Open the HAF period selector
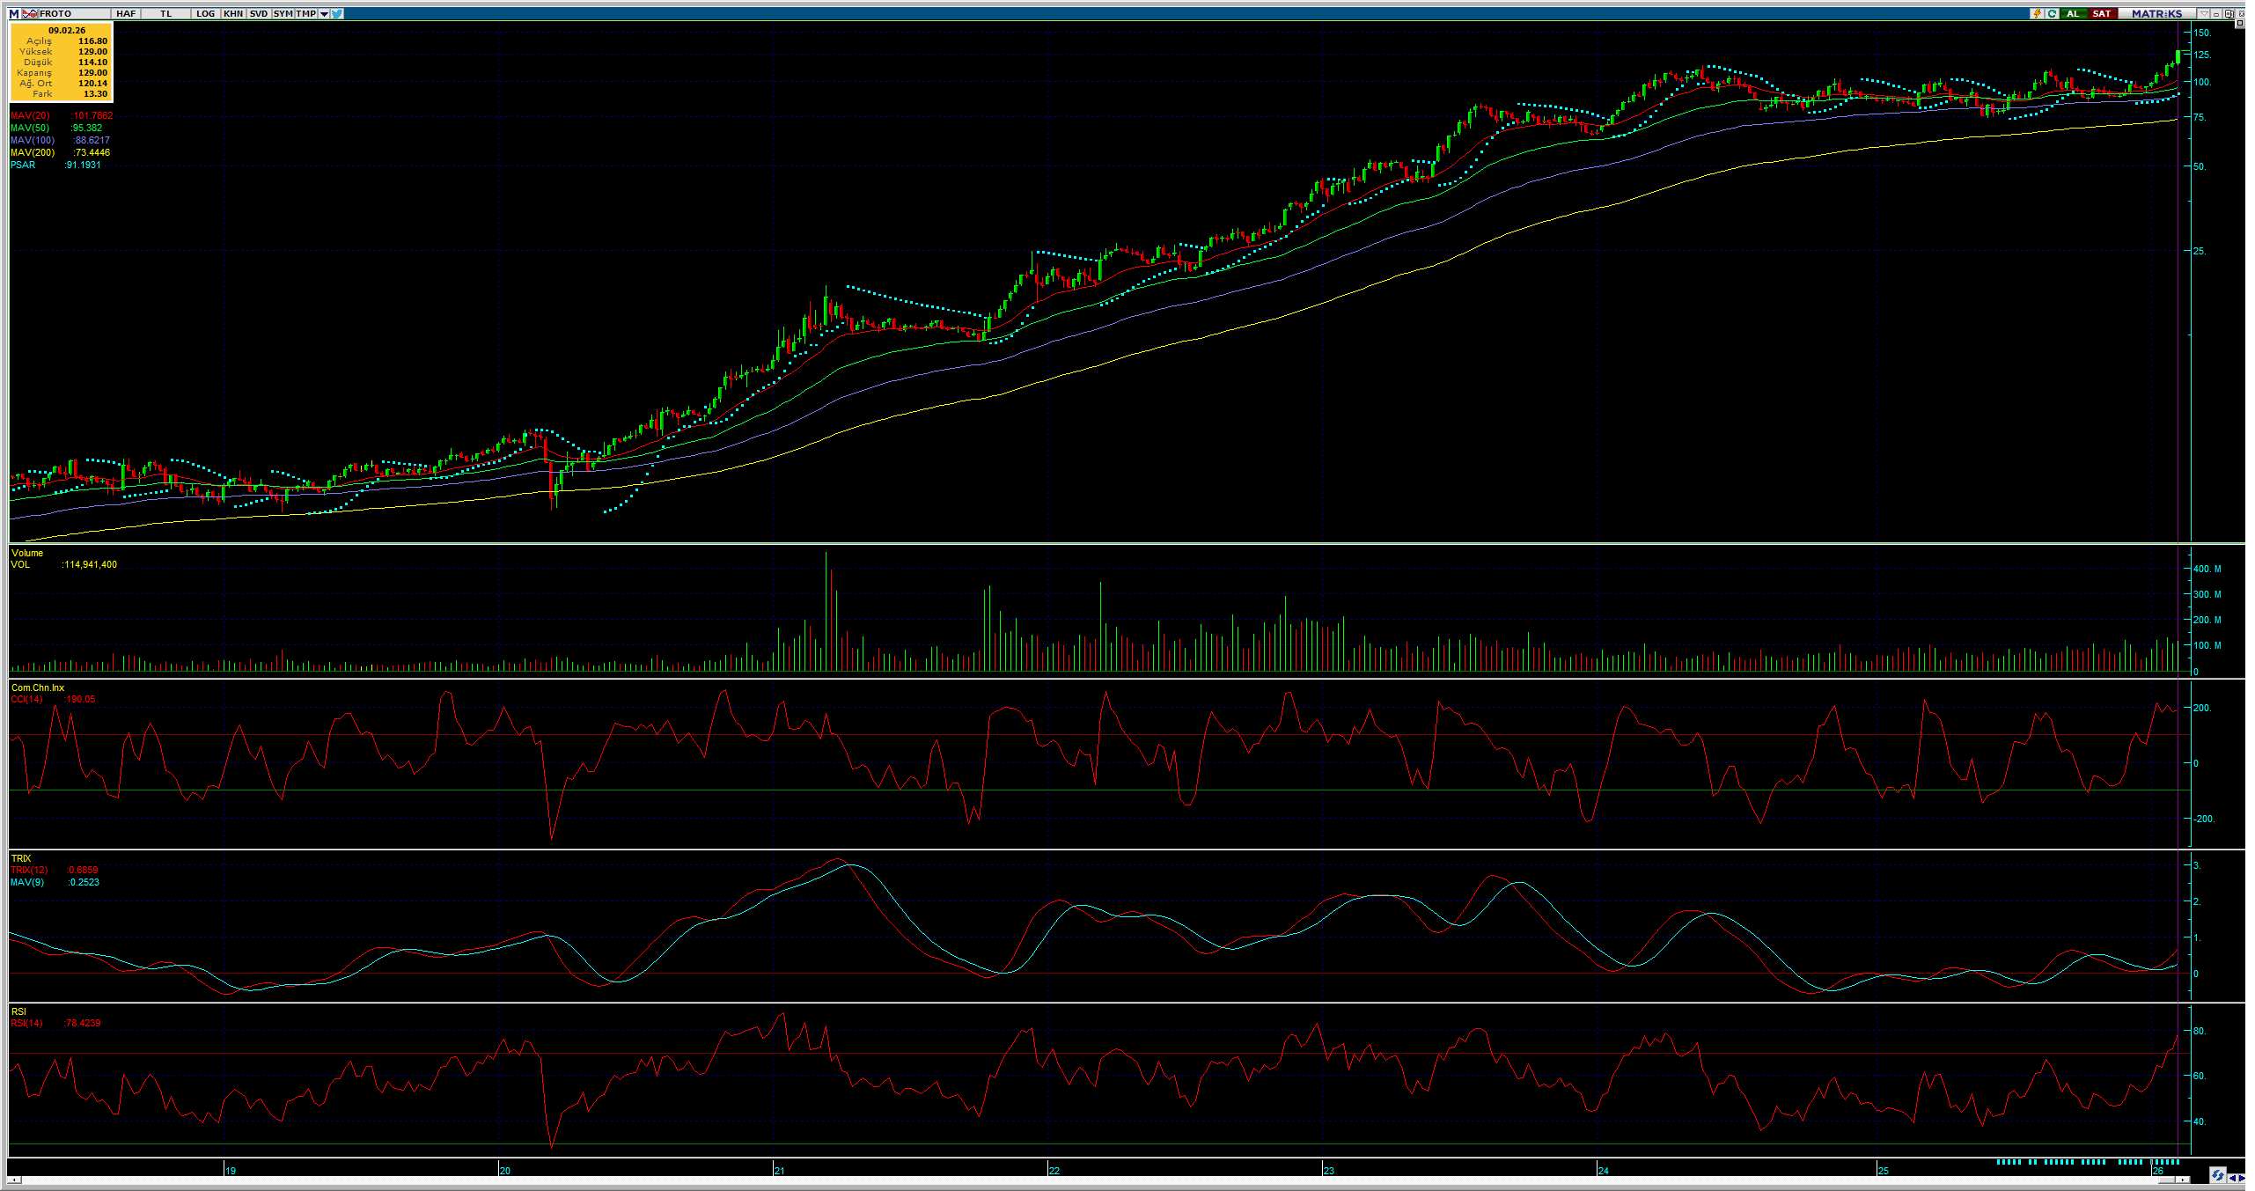The height and width of the screenshot is (1191, 2255). click(126, 13)
